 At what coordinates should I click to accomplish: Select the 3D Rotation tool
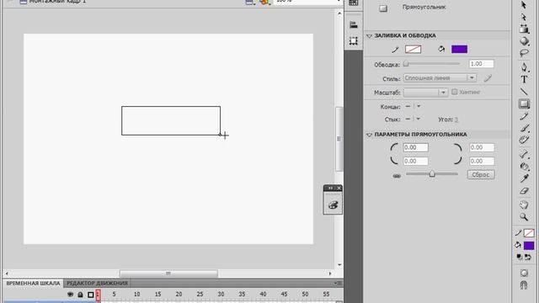click(x=524, y=41)
